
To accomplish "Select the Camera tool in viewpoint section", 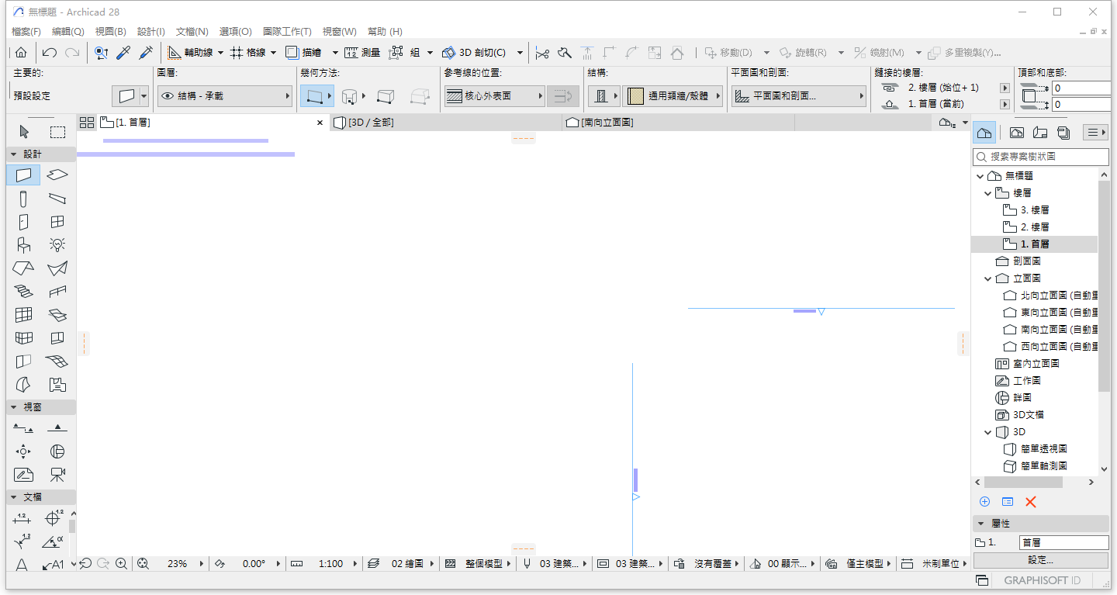I will pyautogui.click(x=57, y=474).
